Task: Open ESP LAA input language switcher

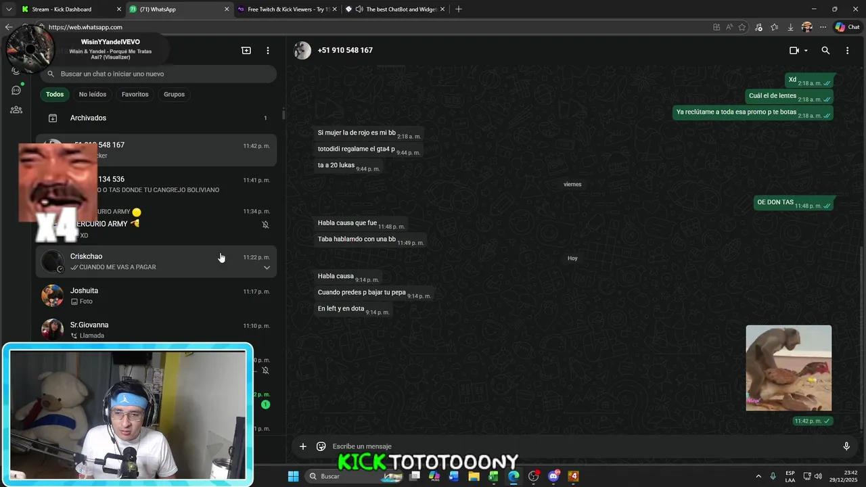Action: 790,476
